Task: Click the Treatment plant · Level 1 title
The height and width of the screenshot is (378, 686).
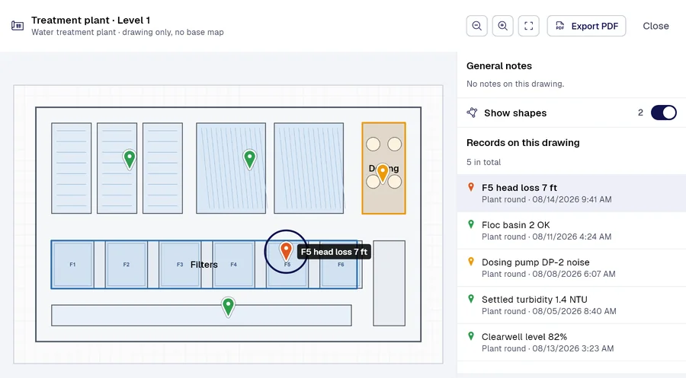Action: tap(91, 21)
